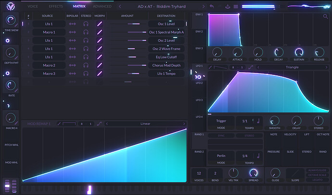The image size is (332, 195).
Task: Click morph line icon for Chorus Mod Depth row
Action: point(100,65)
